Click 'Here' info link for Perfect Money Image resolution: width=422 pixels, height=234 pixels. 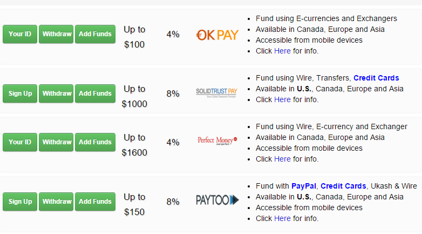coord(282,159)
